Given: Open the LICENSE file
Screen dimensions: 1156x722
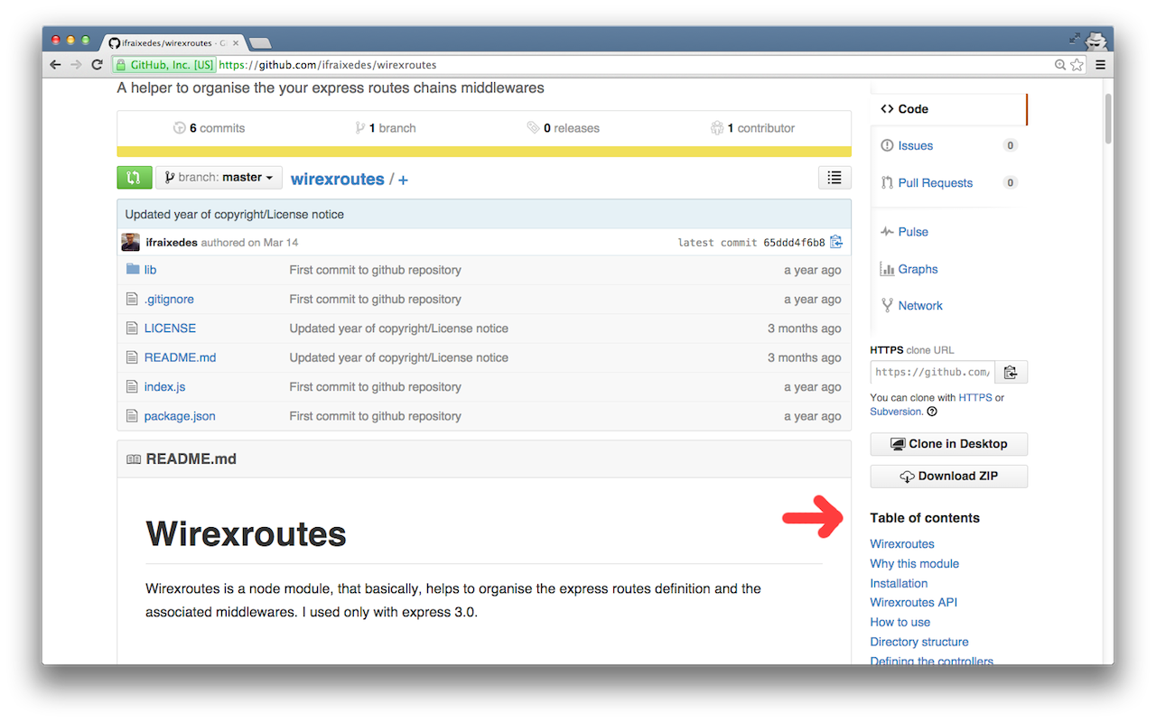Looking at the screenshot, I should click(170, 329).
